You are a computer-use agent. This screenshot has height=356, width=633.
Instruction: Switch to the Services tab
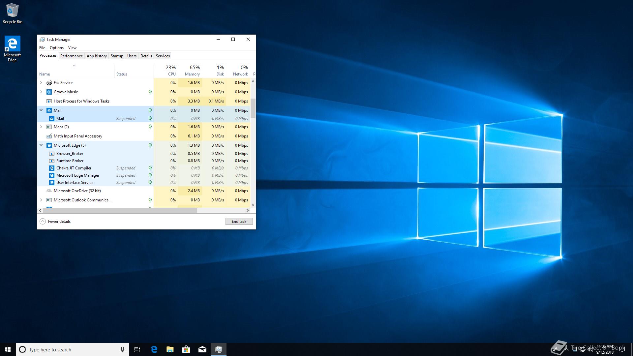(x=163, y=56)
